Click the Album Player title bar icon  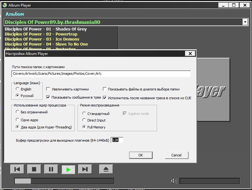point(5,5)
